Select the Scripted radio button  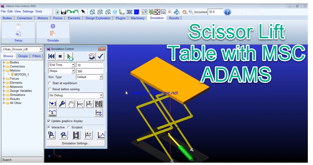coord(68,127)
